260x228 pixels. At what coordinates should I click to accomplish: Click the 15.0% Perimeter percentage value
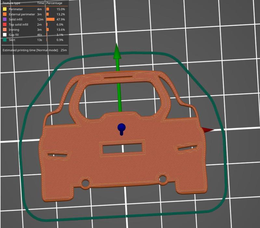coord(61,9)
